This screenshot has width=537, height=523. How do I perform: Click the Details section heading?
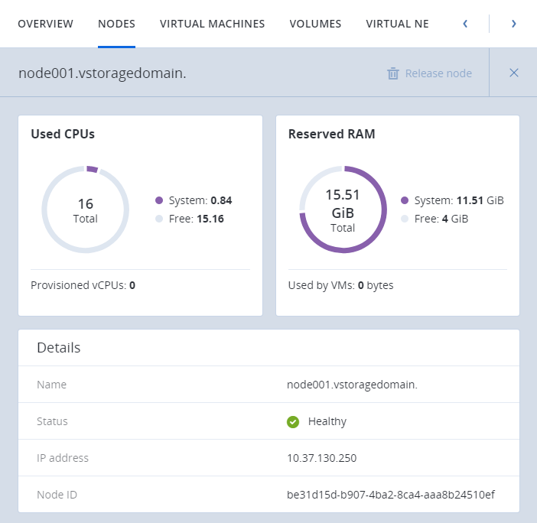pyautogui.click(x=59, y=347)
